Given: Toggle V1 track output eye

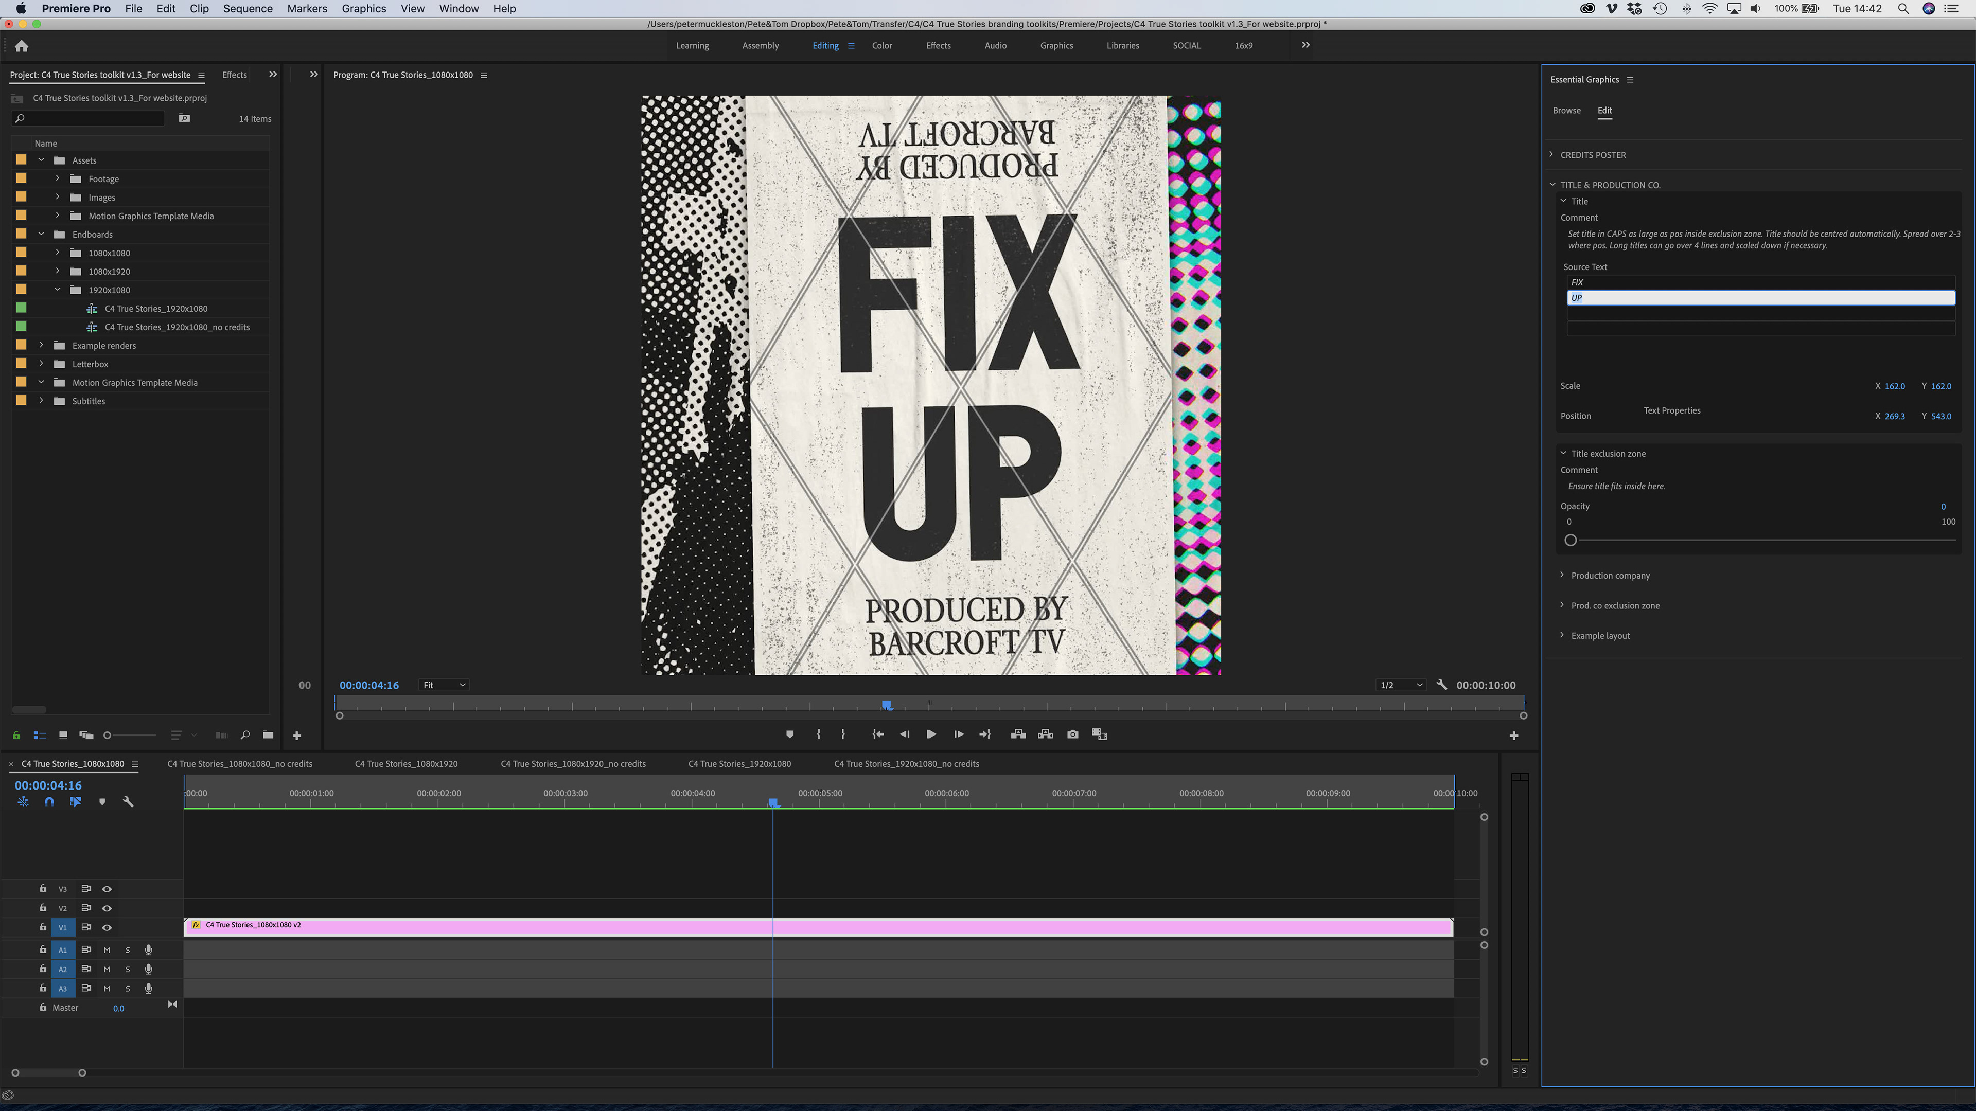Looking at the screenshot, I should tap(107, 928).
